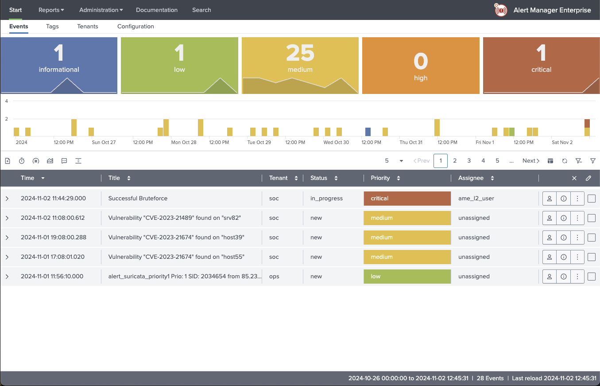Click the hashtag tags toolbar icon
Image resolution: width=600 pixels, height=386 pixels.
[x=36, y=161]
